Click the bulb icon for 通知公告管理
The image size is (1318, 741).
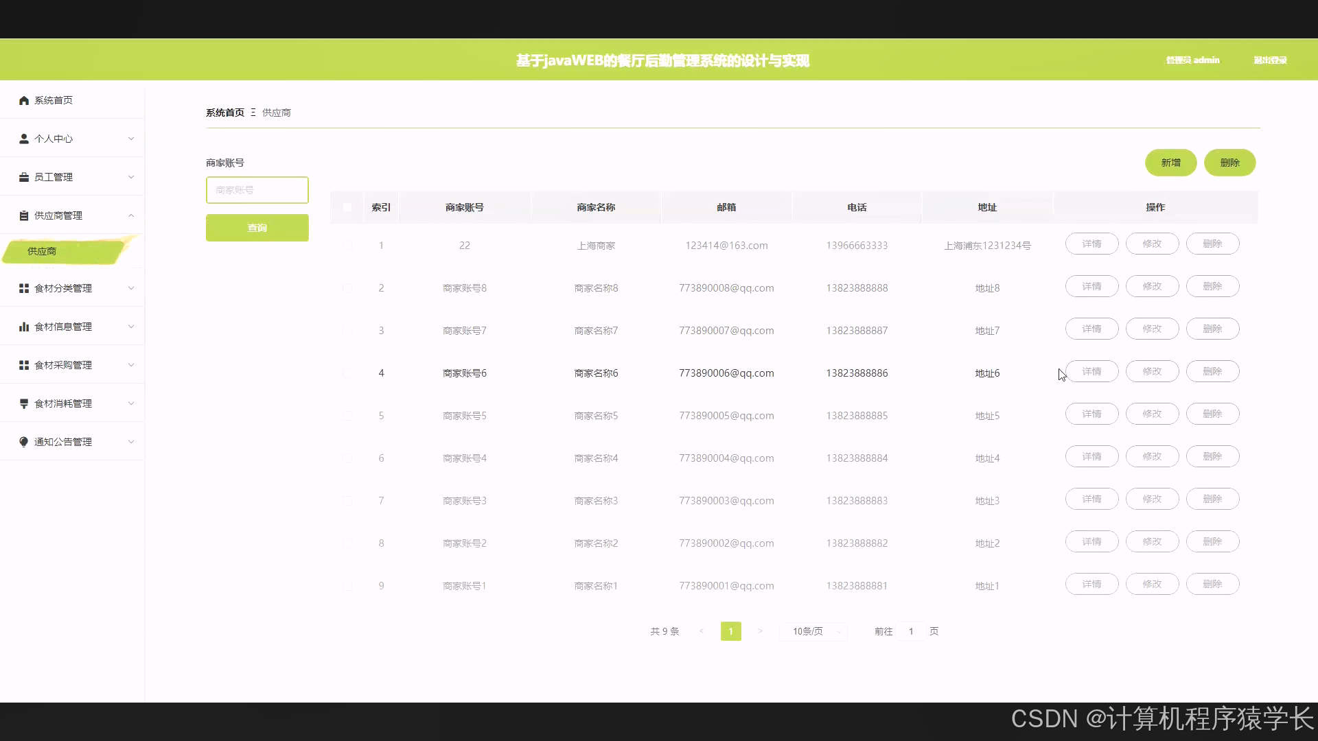click(24, 442)
